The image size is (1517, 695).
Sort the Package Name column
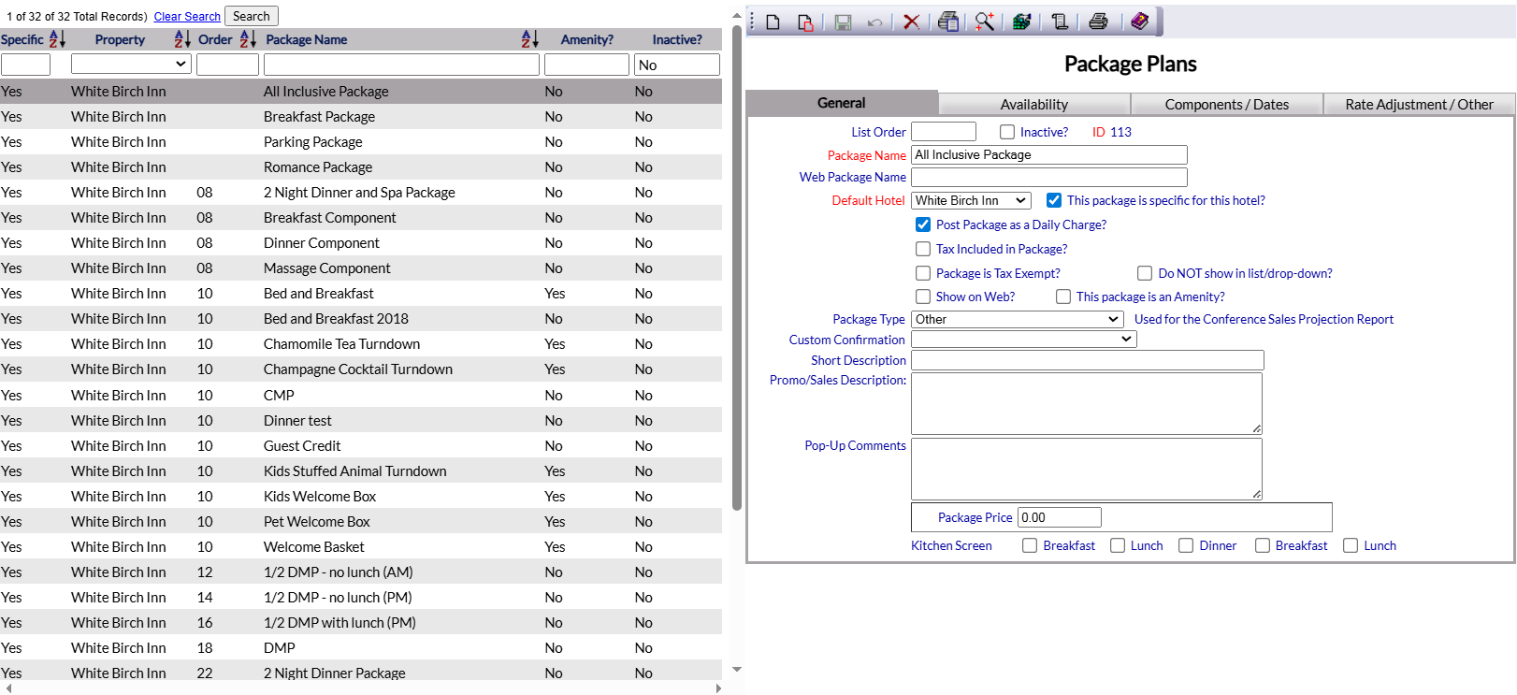(529, 39)
